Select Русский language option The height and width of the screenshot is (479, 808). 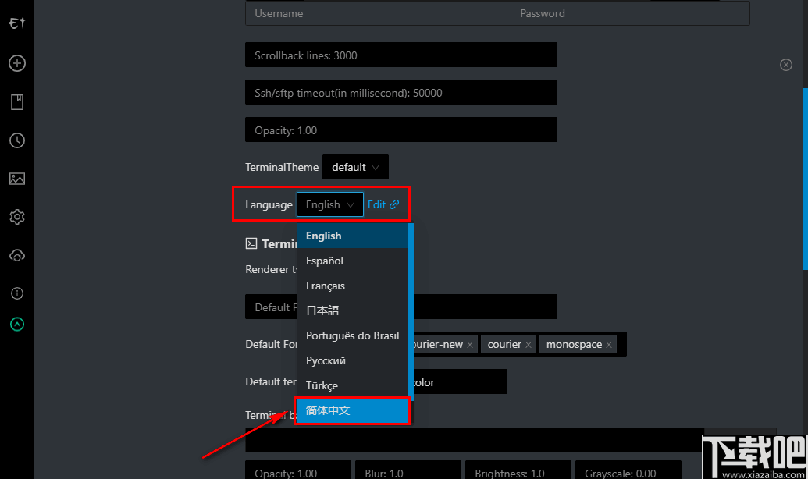(352, 360)
